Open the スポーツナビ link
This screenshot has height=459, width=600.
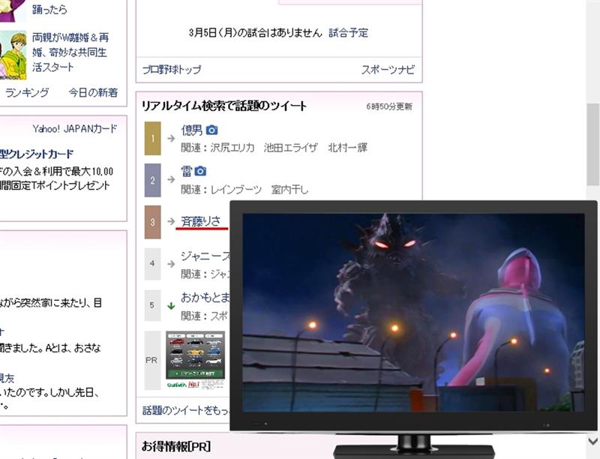click(x=388, y=70)
